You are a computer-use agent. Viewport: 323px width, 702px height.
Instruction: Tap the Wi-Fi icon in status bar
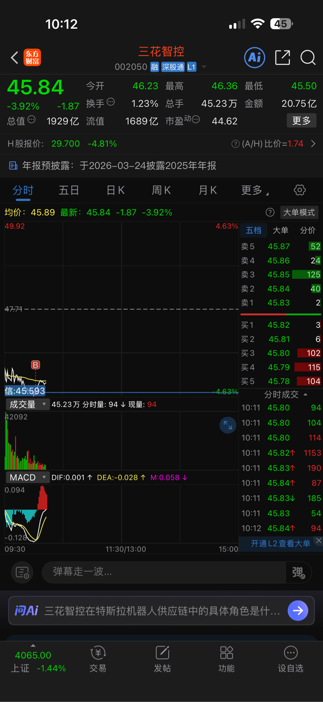[x=257, y=24]
